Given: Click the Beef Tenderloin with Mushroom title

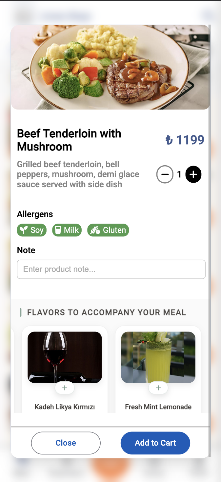Looking at the screenshot, I should tap(69, 140).
